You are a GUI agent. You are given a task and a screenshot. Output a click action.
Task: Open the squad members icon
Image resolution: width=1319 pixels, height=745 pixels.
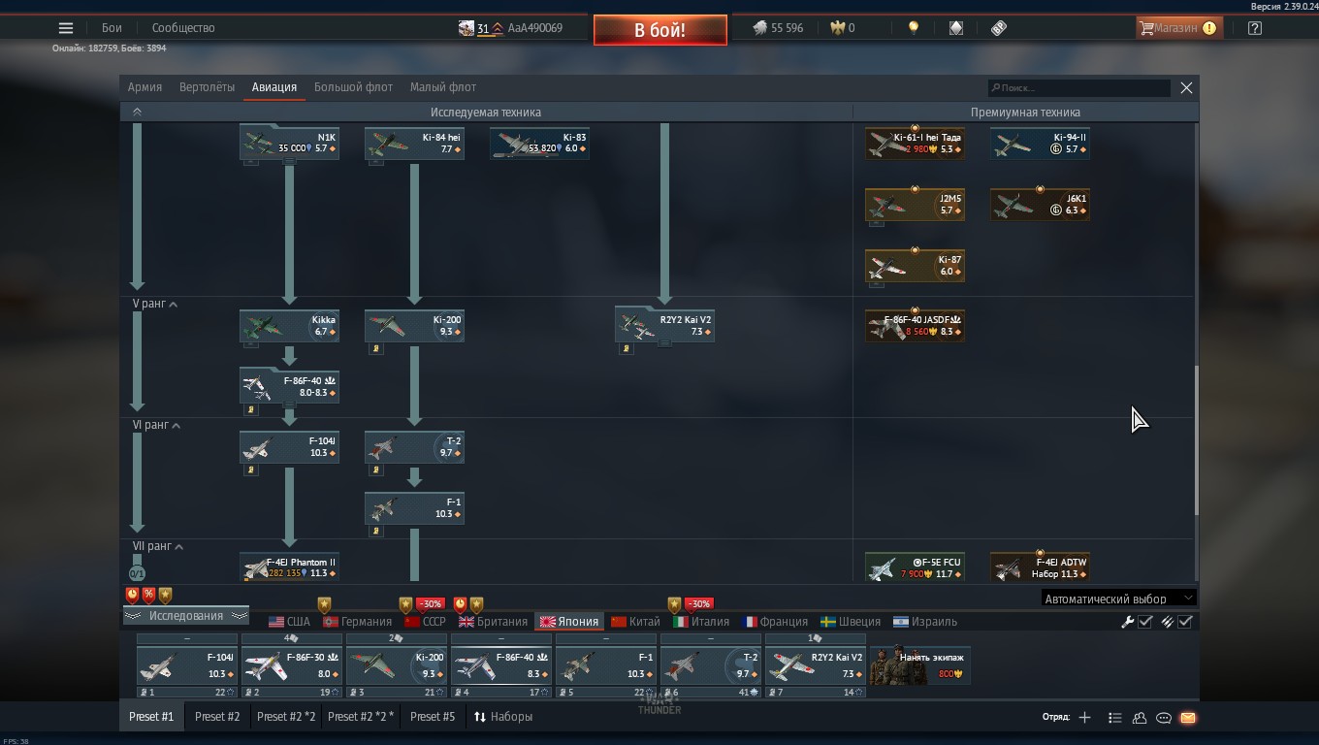(1140, 718)
